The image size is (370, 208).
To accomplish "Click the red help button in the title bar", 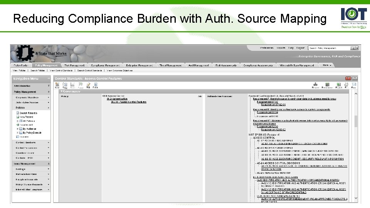I will click(348, 78).
